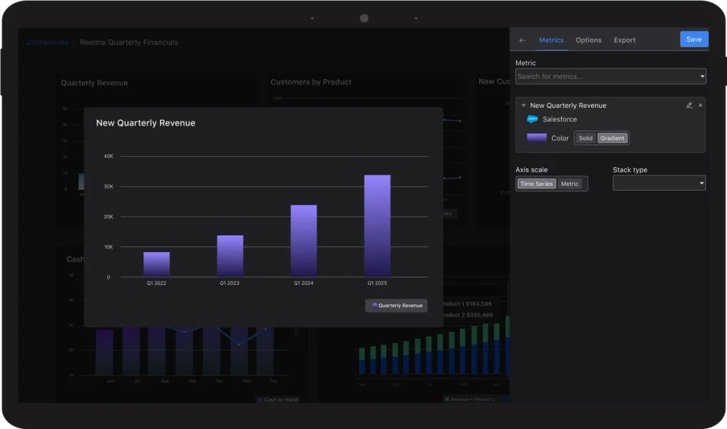Viewport: 727px width, 429px height.
Task: Switch axis scale to Metric
Action: pos(569,184)
